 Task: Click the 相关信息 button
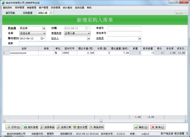(x=31, y=127)
